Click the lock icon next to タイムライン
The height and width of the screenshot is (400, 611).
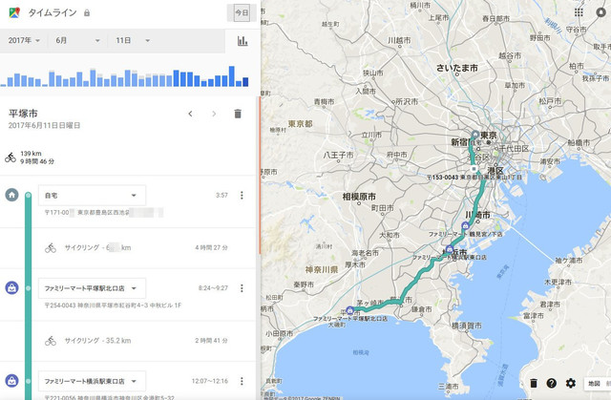coord(87,12)
